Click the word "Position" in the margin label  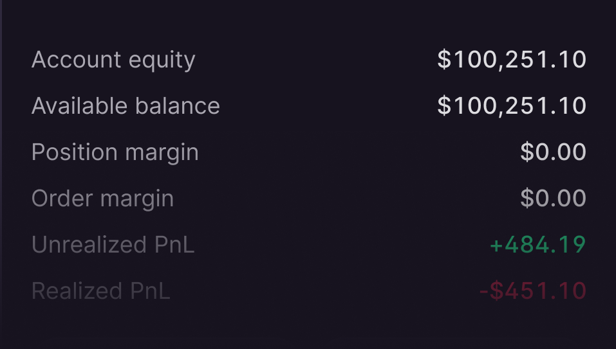click(x=73, y=152)
